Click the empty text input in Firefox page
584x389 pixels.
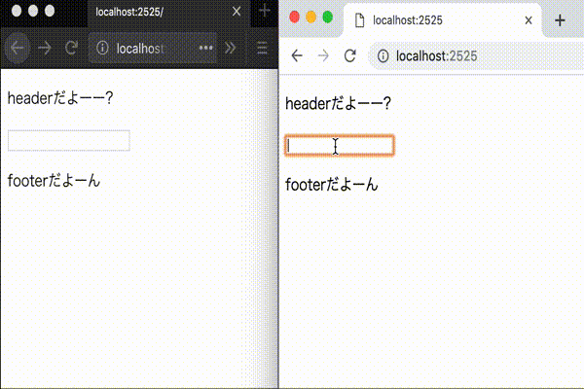tap(69, 140)
